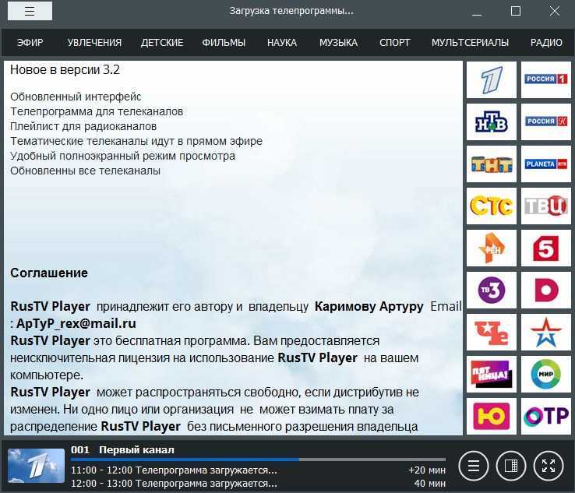Viewport: 575px width, 493px height.
Task: Click the ApTyP_rex@mail.ru email address
Action: tap(76, 324)
